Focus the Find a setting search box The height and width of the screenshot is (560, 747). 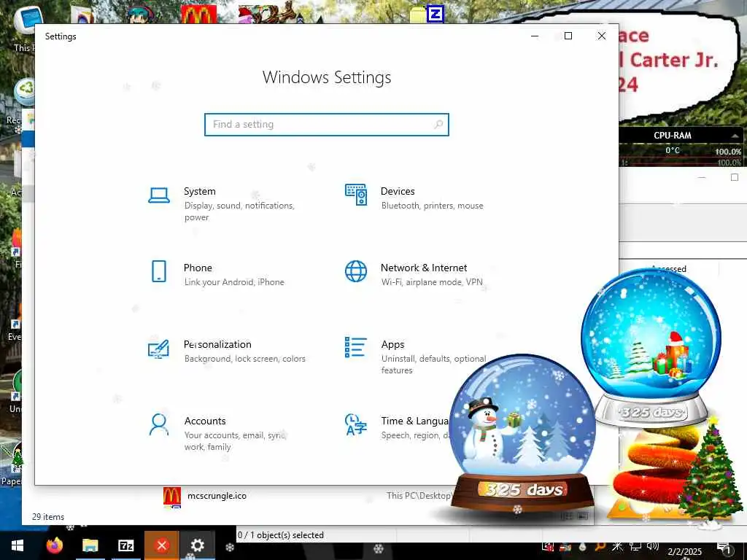(x=327, y=124)
